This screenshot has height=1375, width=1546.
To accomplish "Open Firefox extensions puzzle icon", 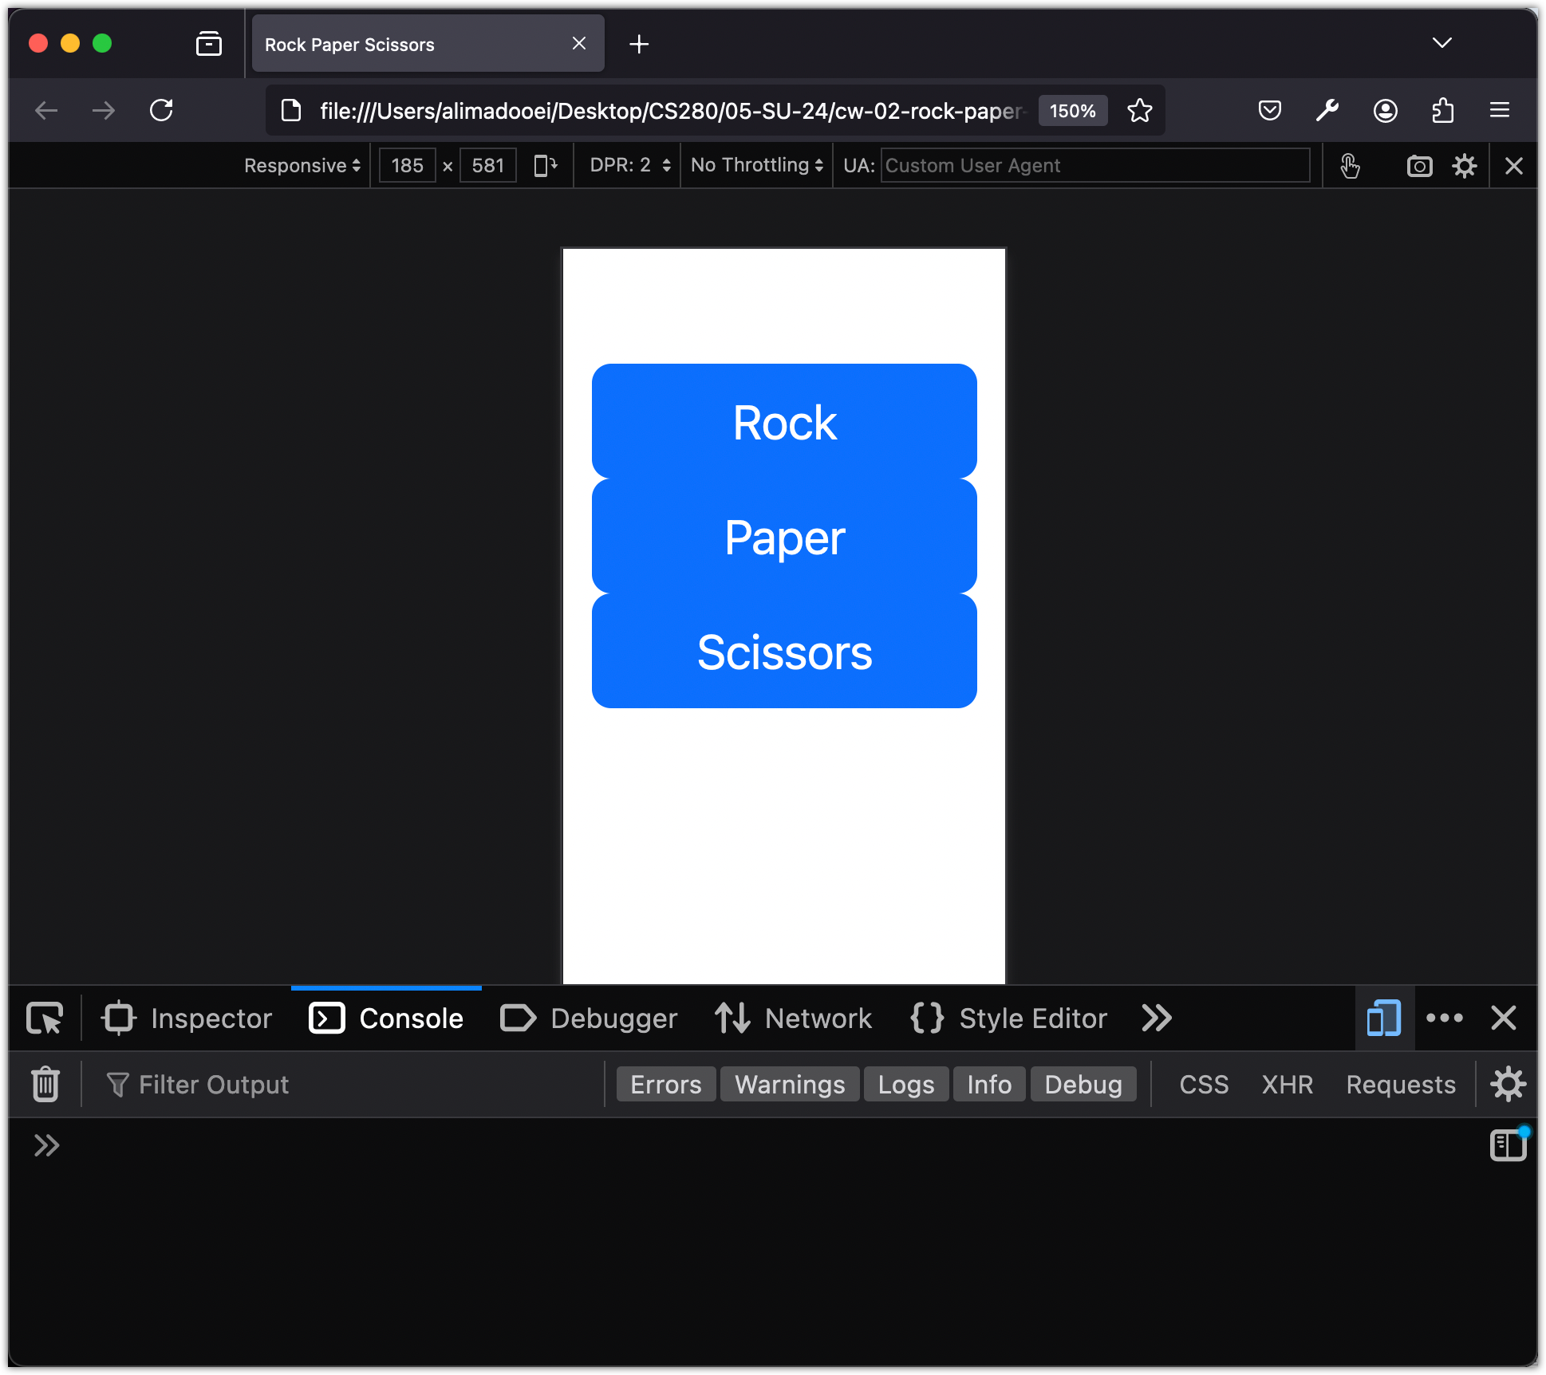I will [x=1442, y=110].
